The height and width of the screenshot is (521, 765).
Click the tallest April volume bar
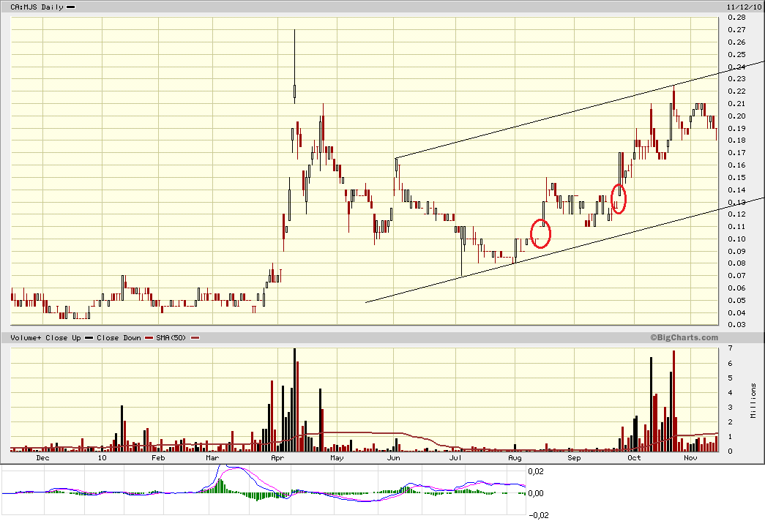294,400
